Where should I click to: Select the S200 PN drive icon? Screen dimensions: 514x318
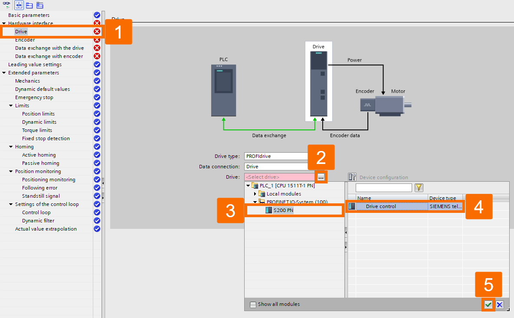pyautogui.click(x=269, y=210)
